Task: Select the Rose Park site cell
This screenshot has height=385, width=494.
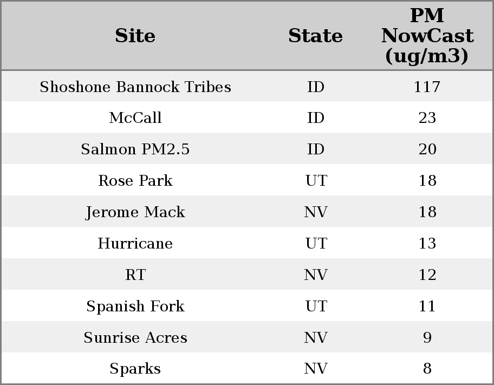Action: (135, 181)
